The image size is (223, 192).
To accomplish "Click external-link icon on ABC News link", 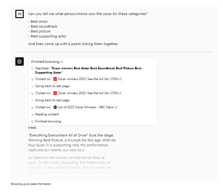I will pyautogui.click(x=116, y=107).
